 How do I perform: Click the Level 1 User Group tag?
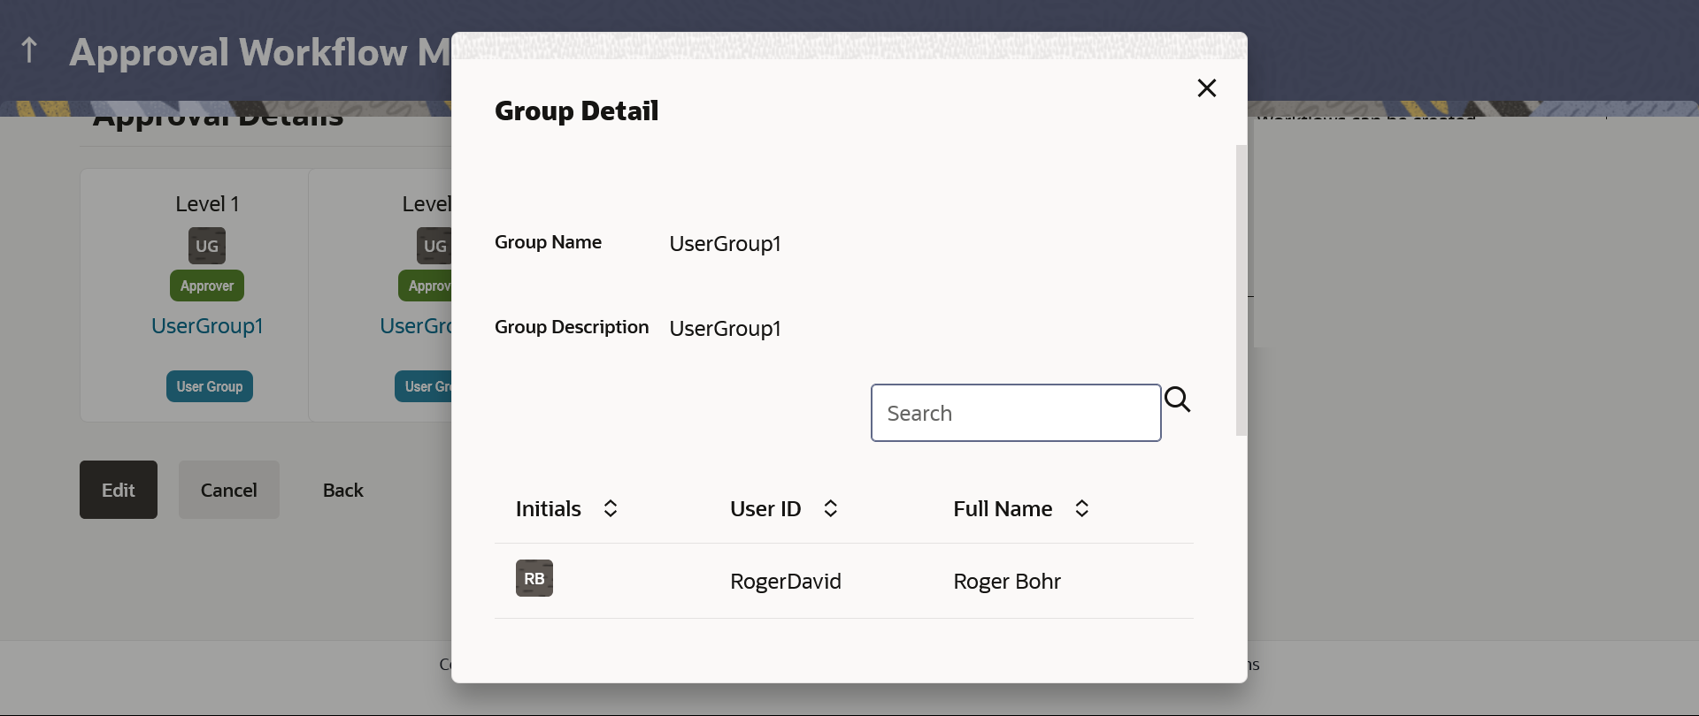[210, 387]
